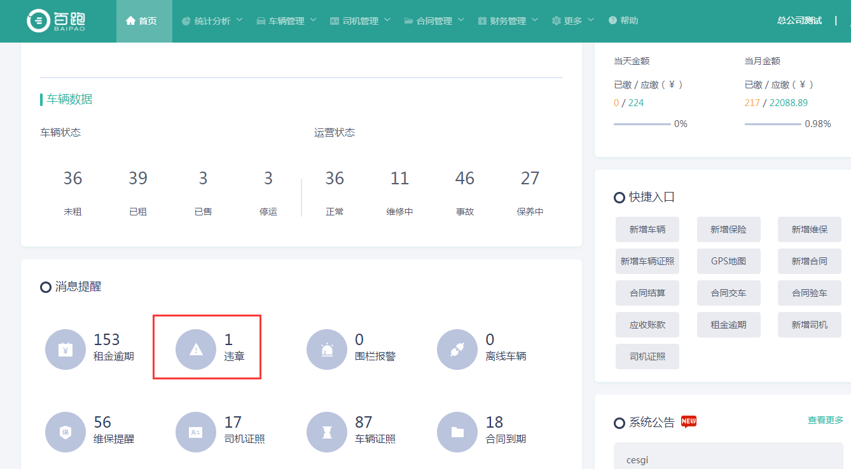Expand the 统计分析 dropdown menu
The width and height of the screenshot is (851, 469).
tap(212, 21)
